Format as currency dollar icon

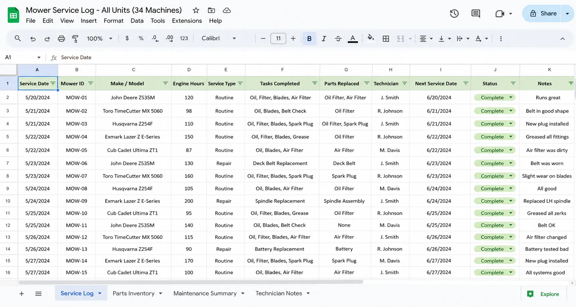click(127, 38)
